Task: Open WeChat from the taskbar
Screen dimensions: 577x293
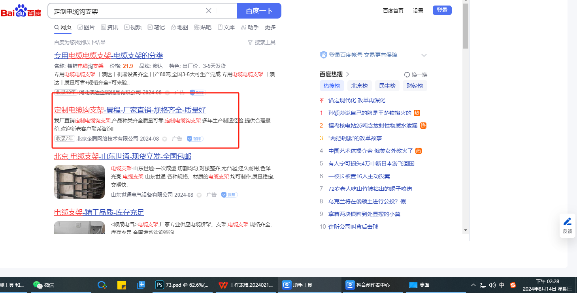Action: click(43, 285)
